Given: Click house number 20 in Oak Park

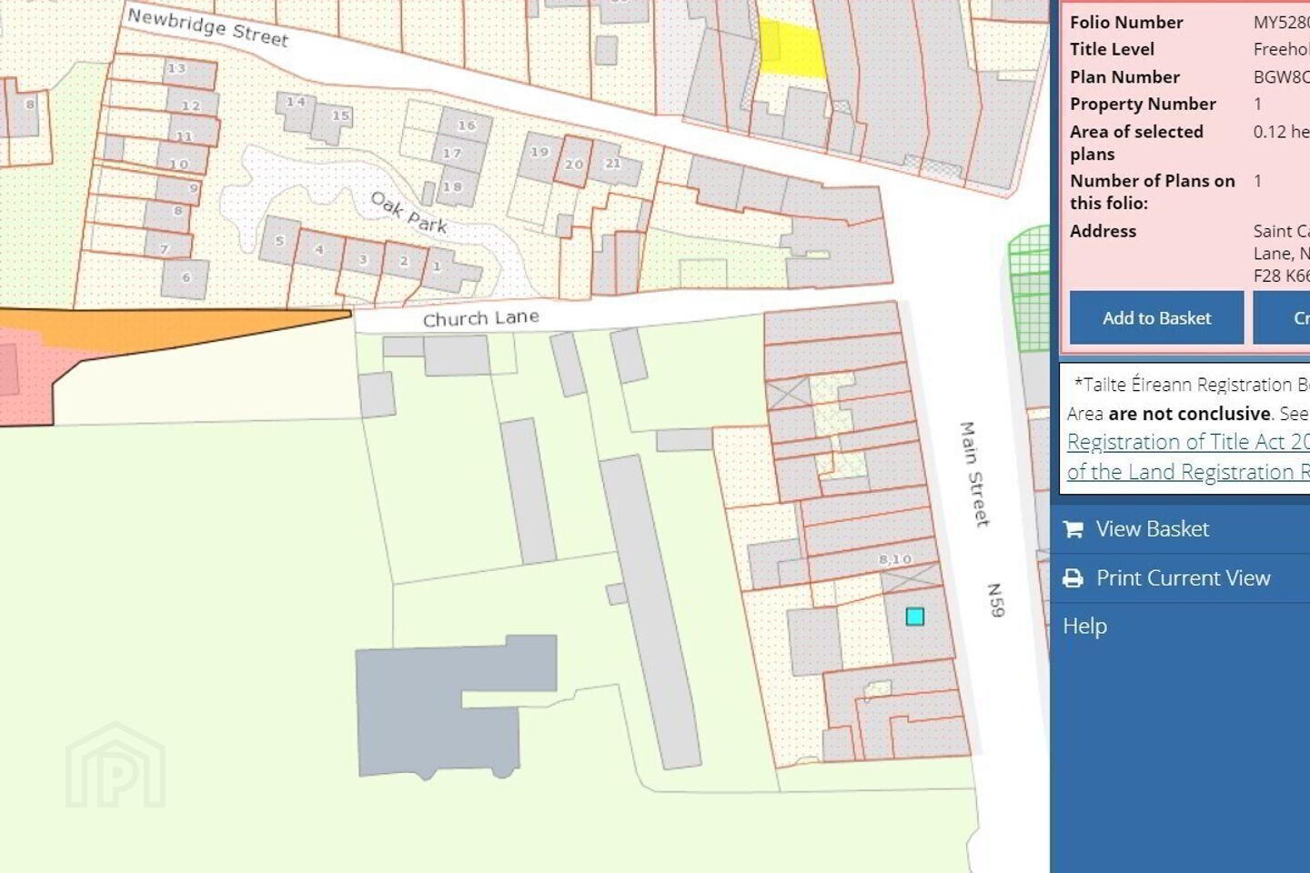Looking at the screenshot, I should click(574, 164).
